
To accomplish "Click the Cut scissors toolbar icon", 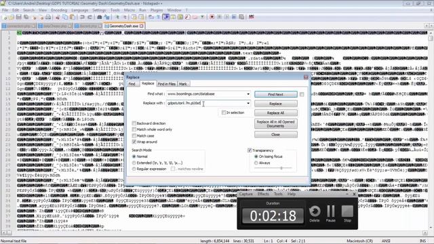I will tap(58, 17).
